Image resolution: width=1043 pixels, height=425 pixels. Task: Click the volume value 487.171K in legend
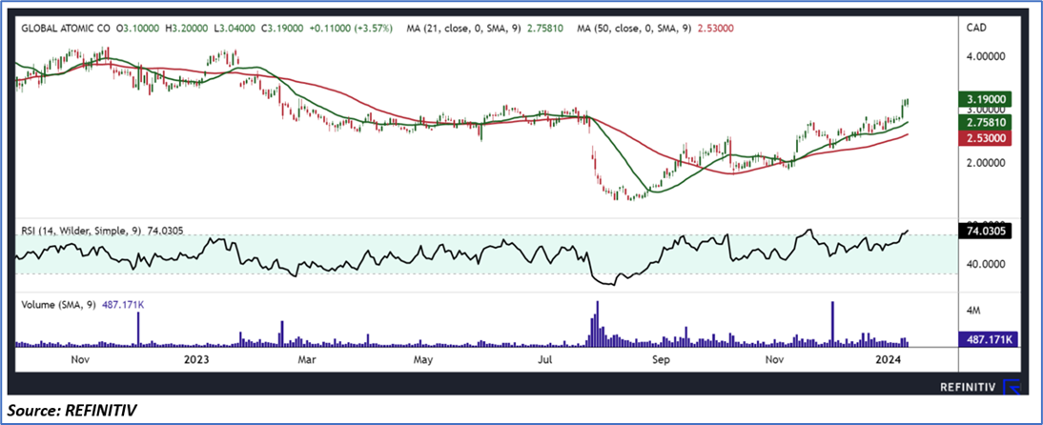123,304
